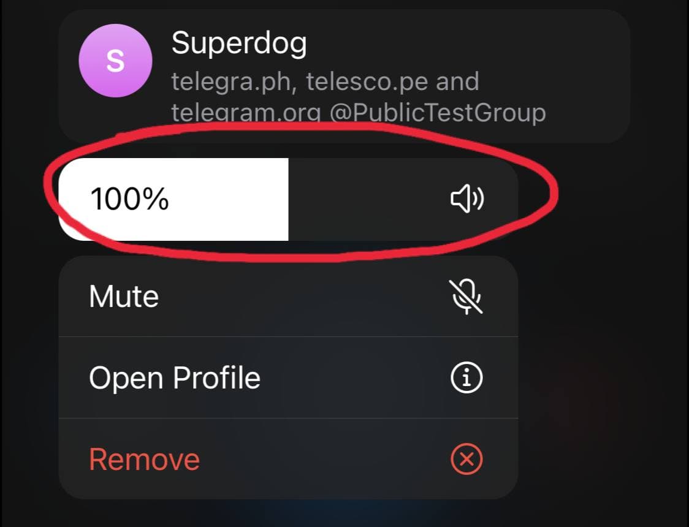Click the letter S in avatar
The width and height of the screenshot is (689, 527).
116,61
